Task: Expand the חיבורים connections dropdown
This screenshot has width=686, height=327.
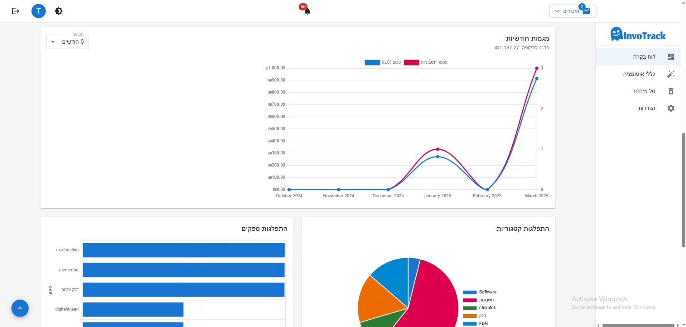Action: pos(573,11)
